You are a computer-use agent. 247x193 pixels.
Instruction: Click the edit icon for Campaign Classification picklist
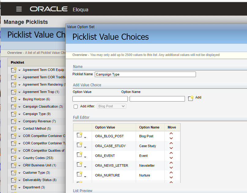click(14, 106)
